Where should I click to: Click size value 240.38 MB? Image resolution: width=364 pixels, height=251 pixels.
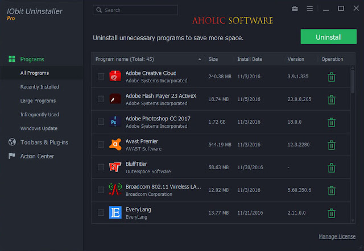point(220,77)
